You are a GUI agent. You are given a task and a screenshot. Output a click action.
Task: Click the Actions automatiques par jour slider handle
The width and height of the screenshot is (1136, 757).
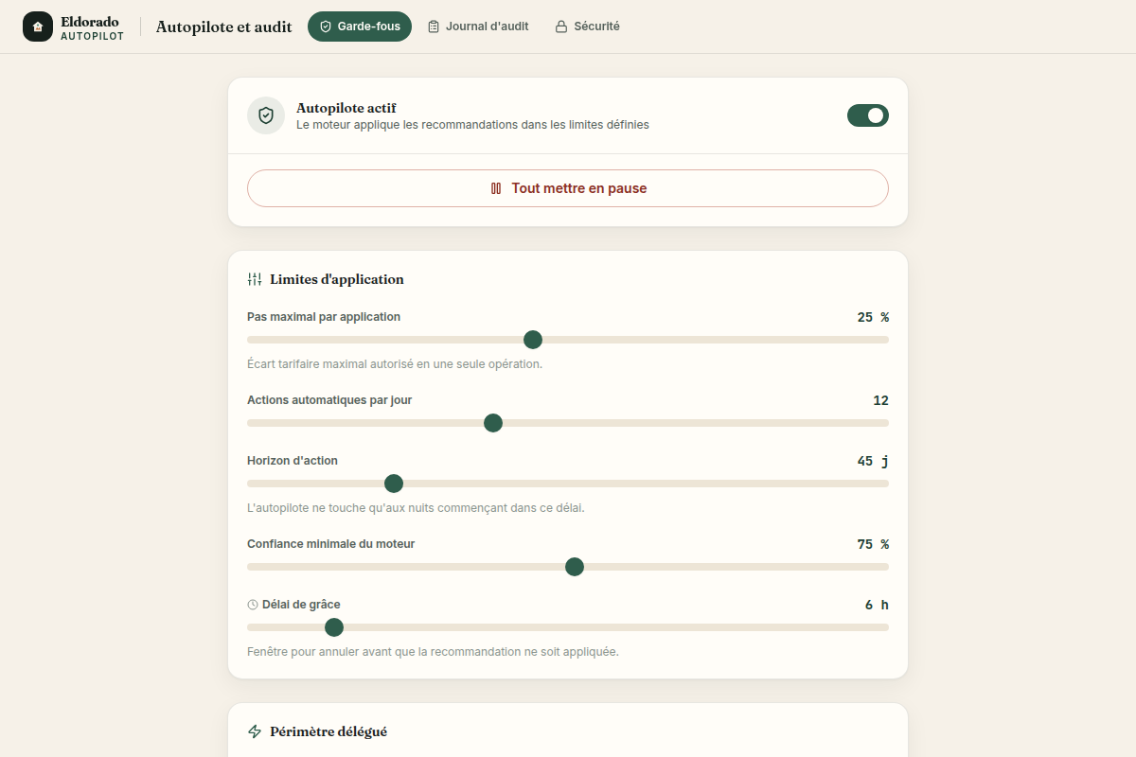pyautogui.click(x=493, y=423)
